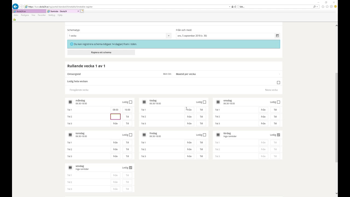Click the måndag menu icon

(70, 102)
